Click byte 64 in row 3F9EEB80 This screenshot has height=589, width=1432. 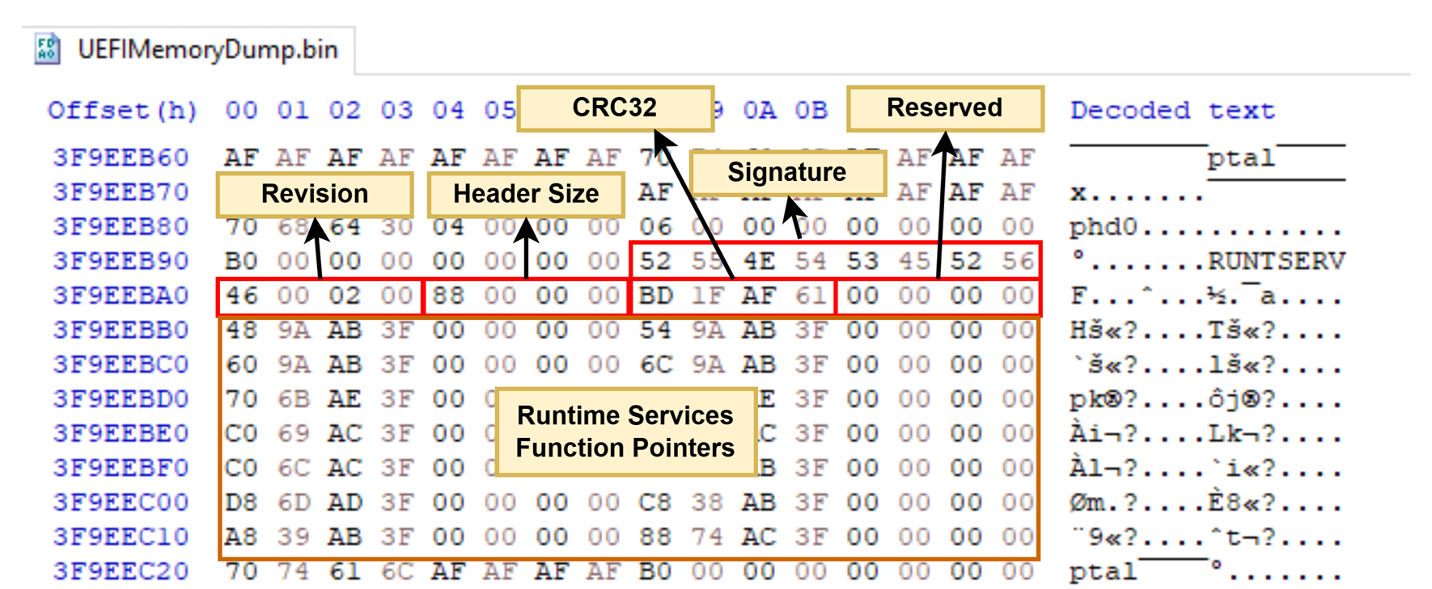345,226
